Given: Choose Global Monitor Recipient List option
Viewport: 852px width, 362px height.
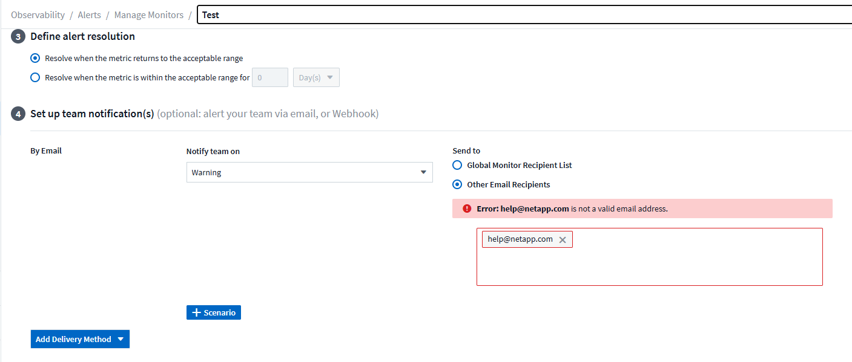Looking at the screenshot, I should pyautogui.click(x=458, y=165).
